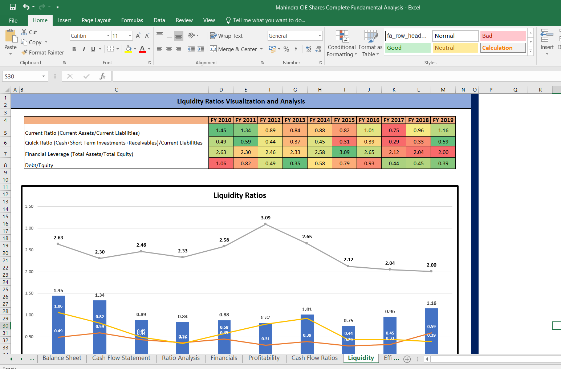The image size is (561, 369).
Task: Apply the Calculation cell style
Action: 503,48
